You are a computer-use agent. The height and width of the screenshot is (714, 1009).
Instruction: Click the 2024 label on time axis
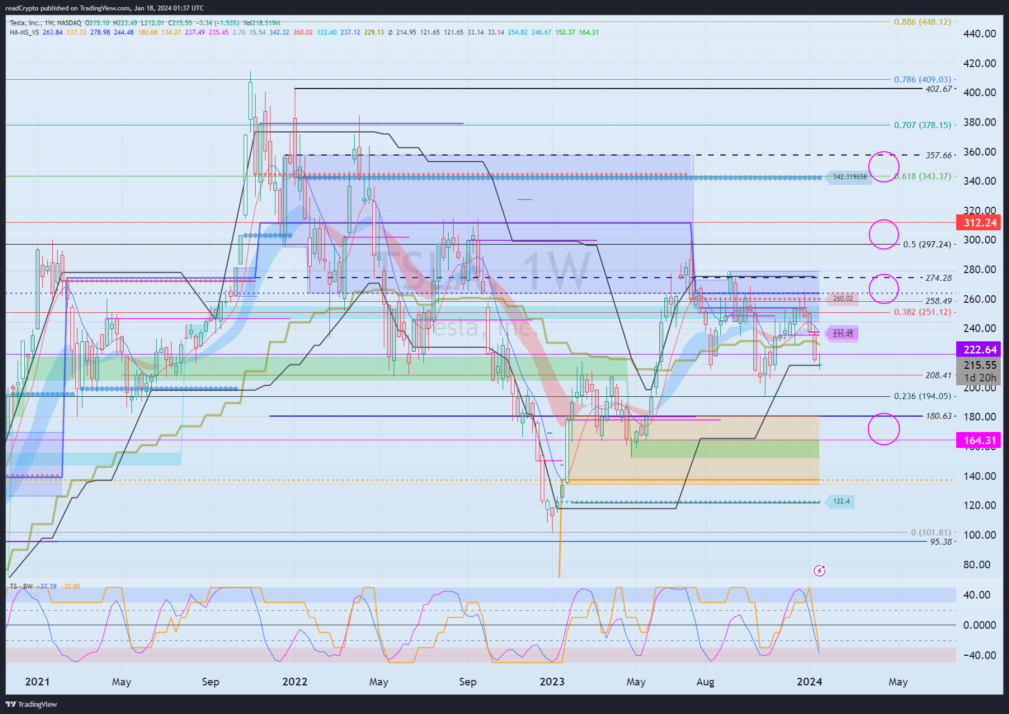pos(809,682)
